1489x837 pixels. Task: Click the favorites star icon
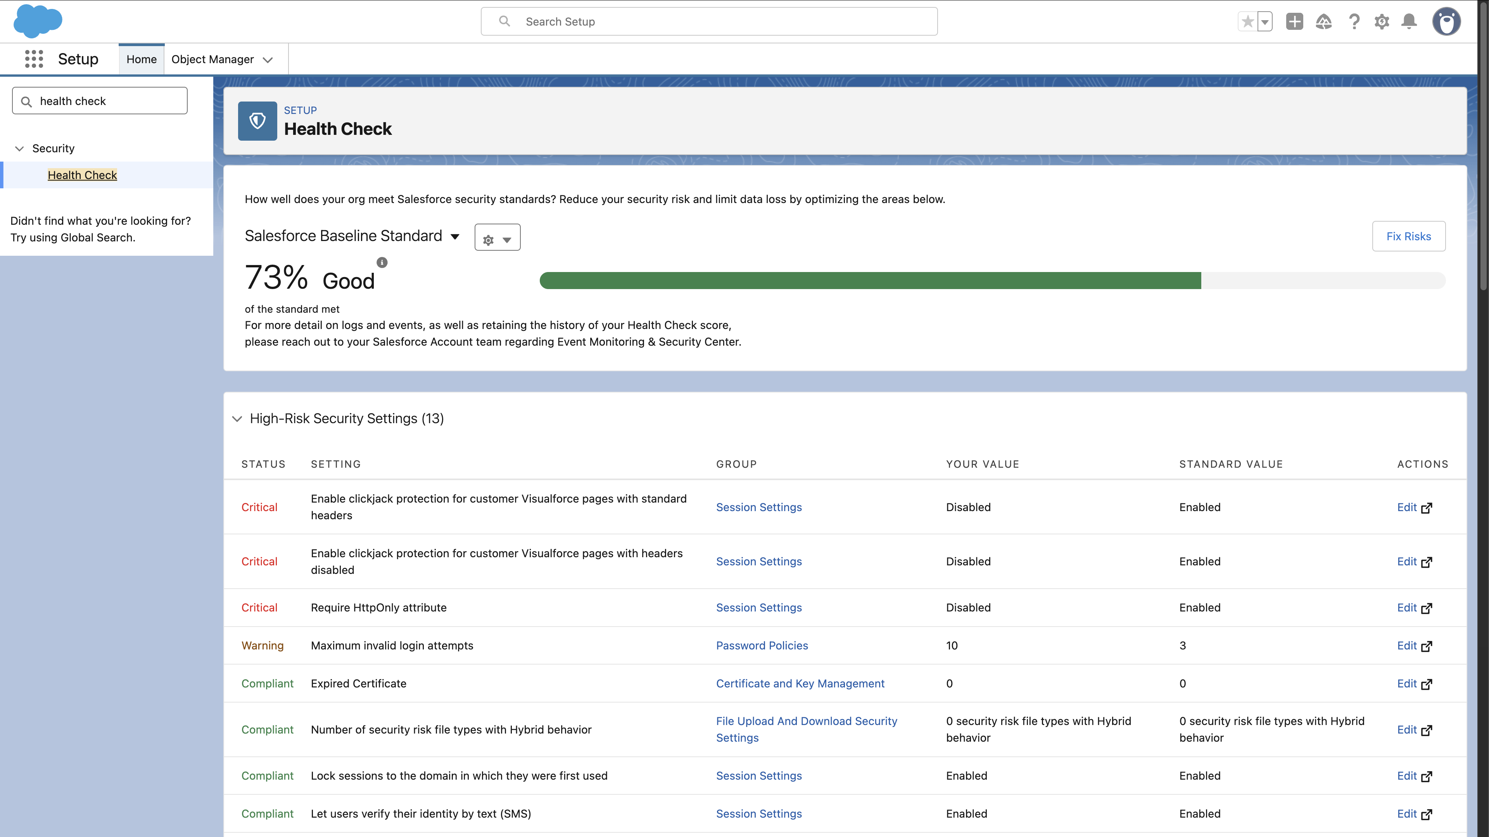pyautogui.click(x=1247, y=22)
